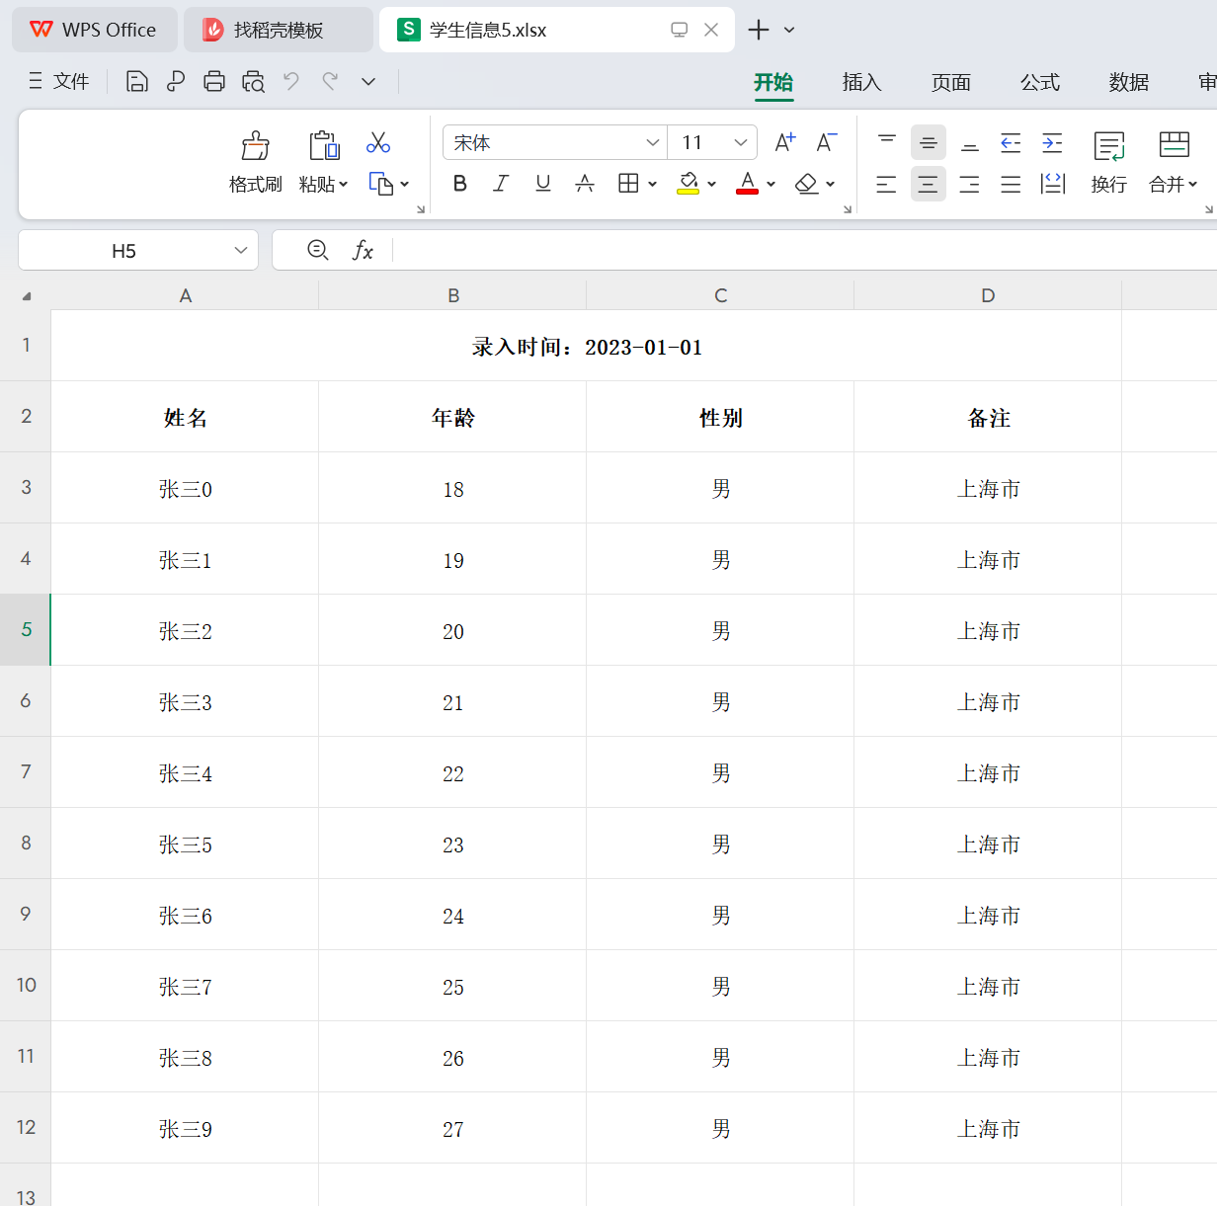
Task: Set Bottom vertical alignment
Action: pyautogui.click(x=970, y=143)
